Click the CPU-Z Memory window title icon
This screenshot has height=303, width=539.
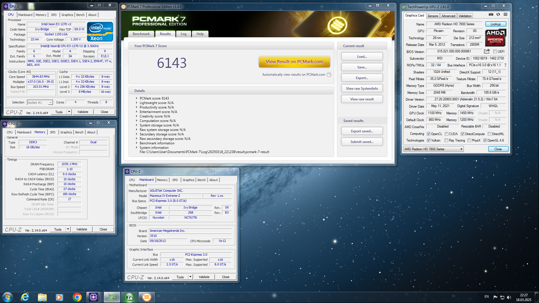click(5, 124)
